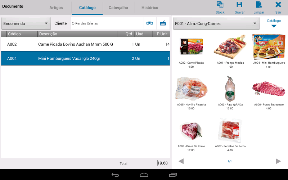Clear the document using Limpar icon
Image resolution: width=288 pixels, height=180 pixels.
pyautogui.click(x=259, y=8)
